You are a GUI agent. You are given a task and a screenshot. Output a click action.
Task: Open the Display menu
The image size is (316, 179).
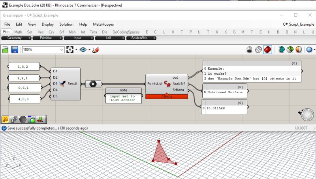[48, 24]
